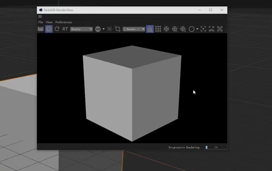Click the circle display mode icon
This screenshot has height=171, width=272.
click(x=191, y=29)
